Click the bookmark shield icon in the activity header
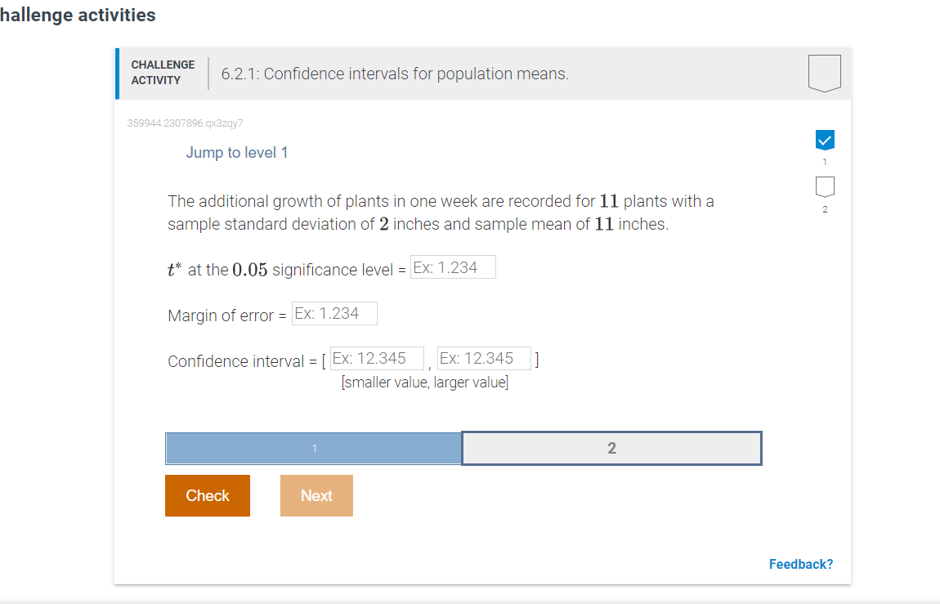Screen dimensions: 940x604 click(824, 72)
